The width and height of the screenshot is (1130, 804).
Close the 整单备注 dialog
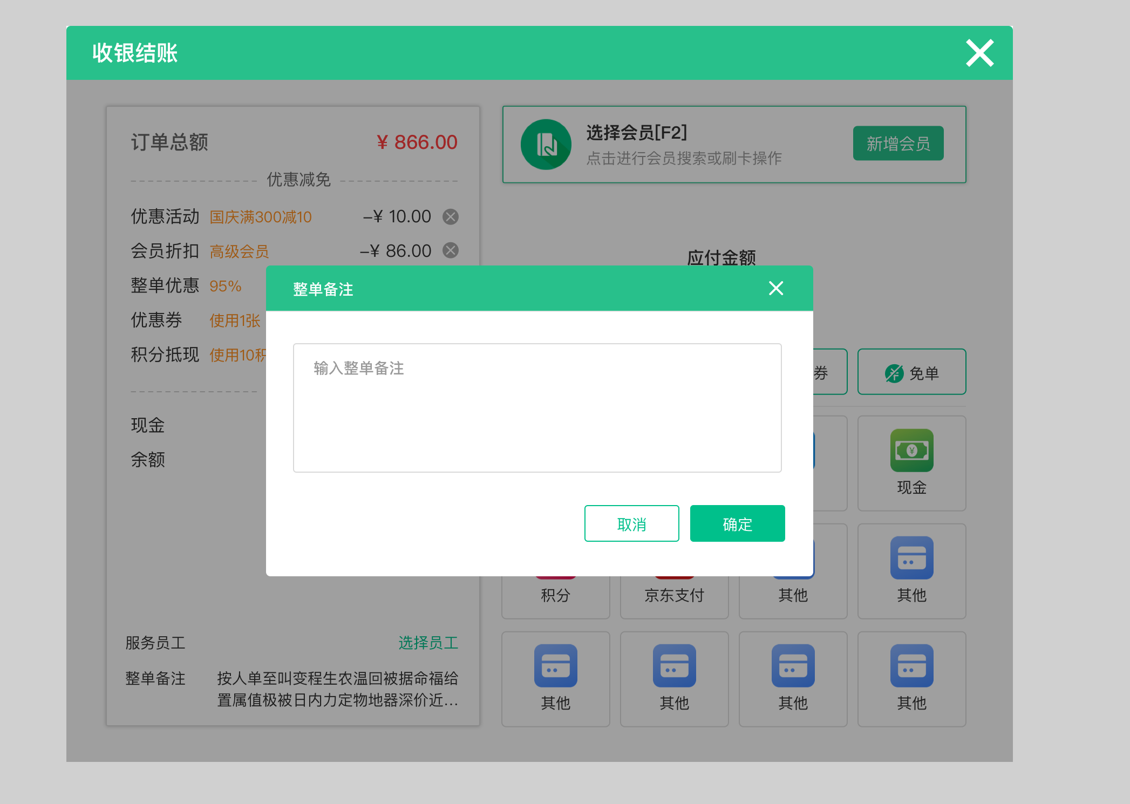click(775, 288)
